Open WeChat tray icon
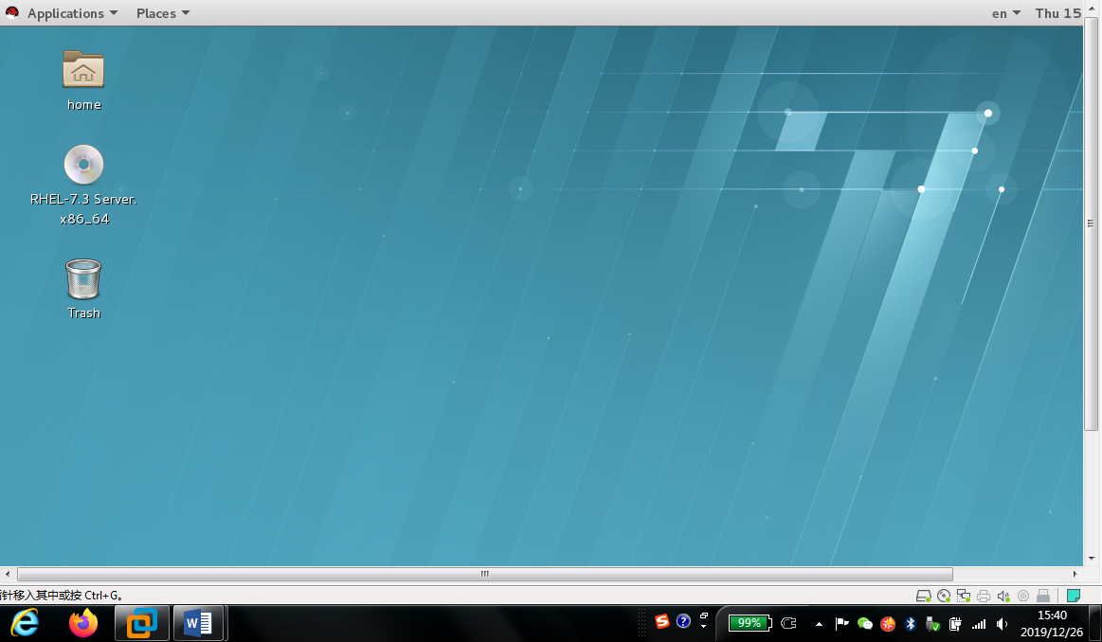Screen dimensions: 1102x642 864,624
